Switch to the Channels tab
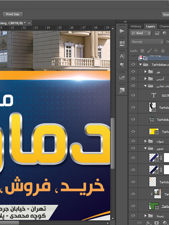The height and width of the screenshot is (225, 169). [x=164, y=26]
